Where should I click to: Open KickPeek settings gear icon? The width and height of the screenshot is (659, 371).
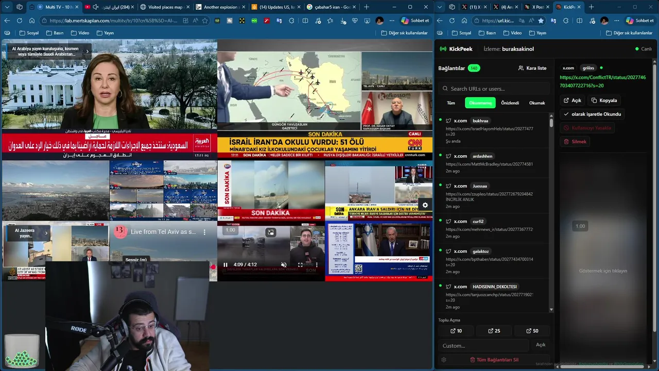tap(444, 360)
